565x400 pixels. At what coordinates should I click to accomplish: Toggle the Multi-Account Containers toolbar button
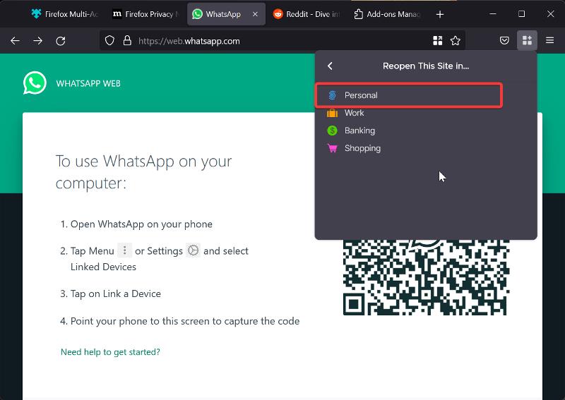[527, 40]
